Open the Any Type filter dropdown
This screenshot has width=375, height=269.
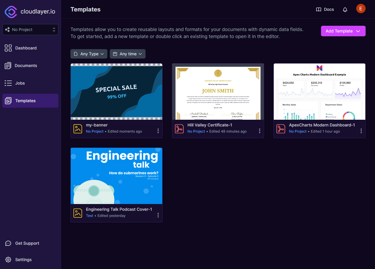tap(89, 54)
